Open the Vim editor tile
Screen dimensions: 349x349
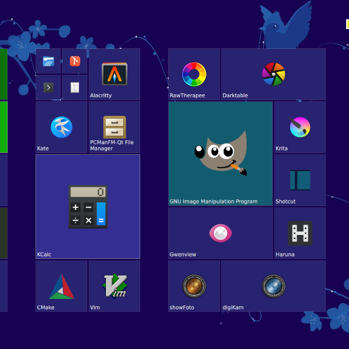(x=114, y=286)
